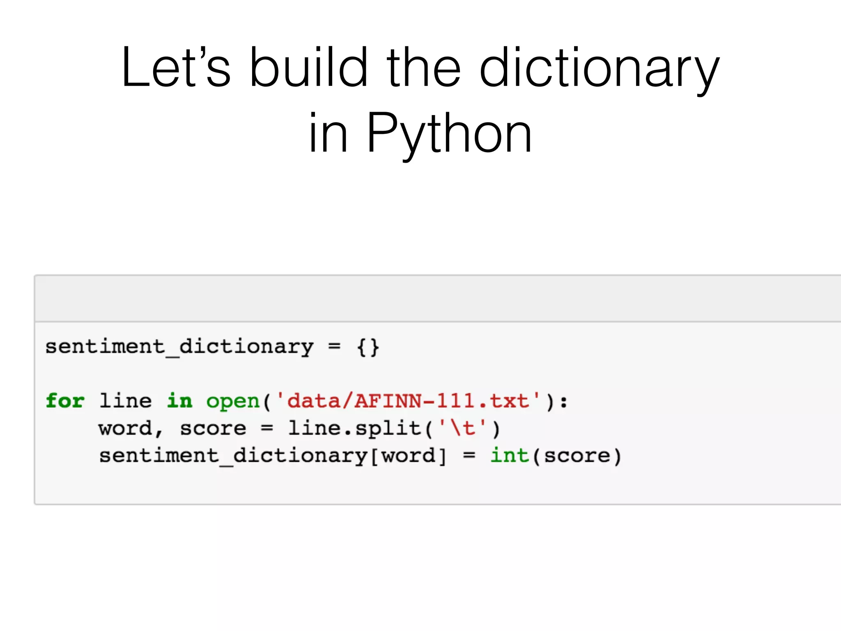The height and width of the screenshot is (631, 841).
Task: Click the "line" loop variable after for
Action: click(x=125, y=401)
